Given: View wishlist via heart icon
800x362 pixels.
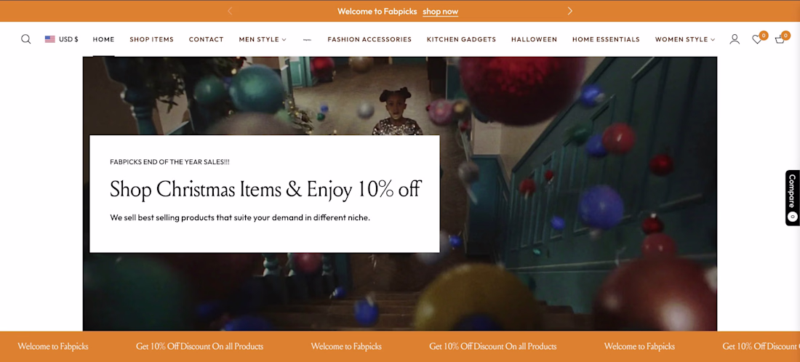Looking at the screenshot, I should tap(757, 39).
